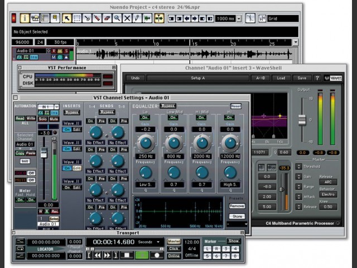
Task: Toggle Hi Mid band On in Equalizer
Action: pyautogui.click(x=201, y=118)
